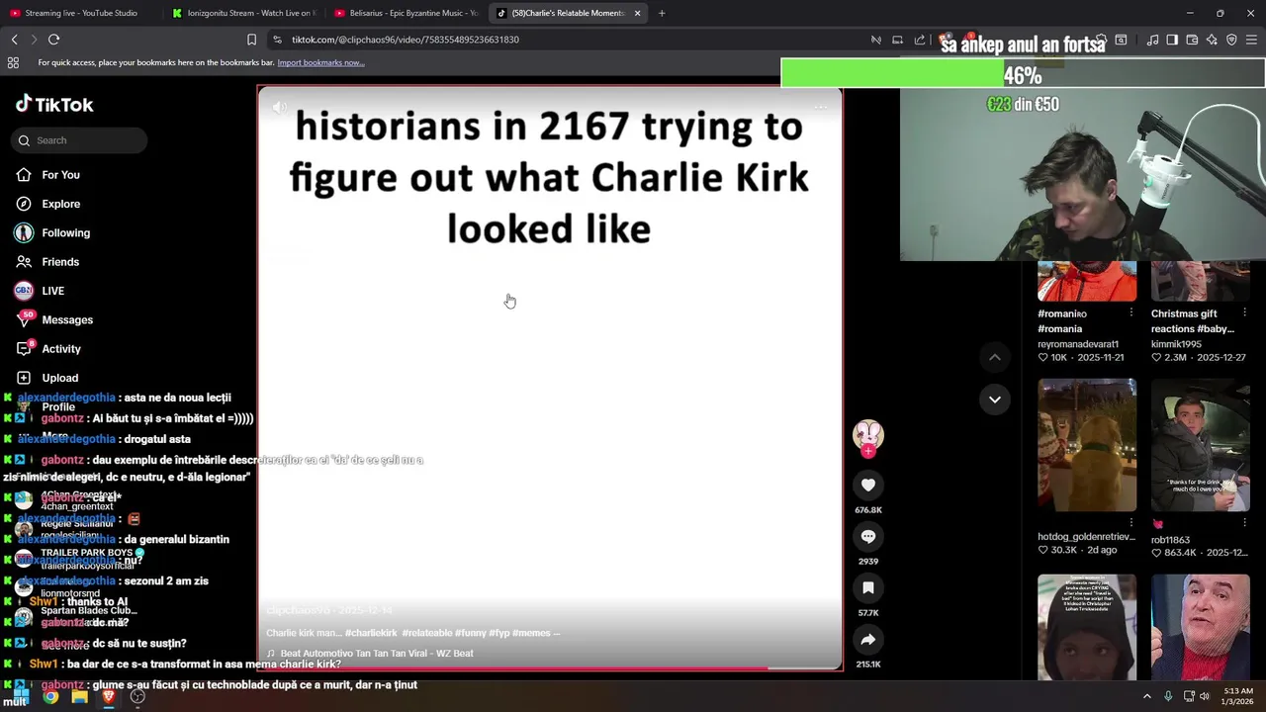Open options for the Christmas gift reactions video
This screenshot has width=1266, height=712.
1244,313
